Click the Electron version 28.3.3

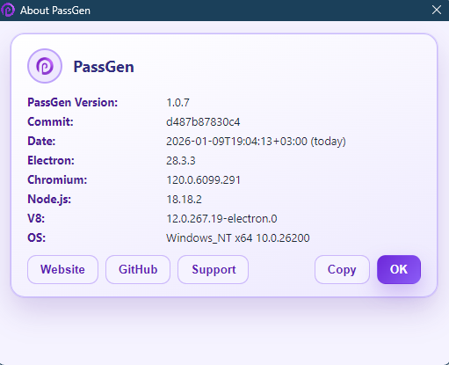click(x=181, y=161)
